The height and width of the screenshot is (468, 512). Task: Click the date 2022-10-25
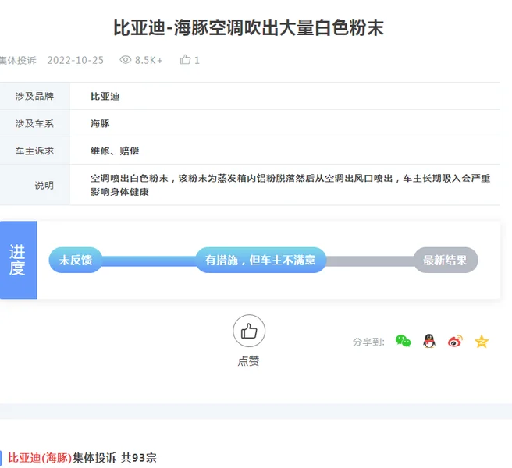(x=76, y=60)
